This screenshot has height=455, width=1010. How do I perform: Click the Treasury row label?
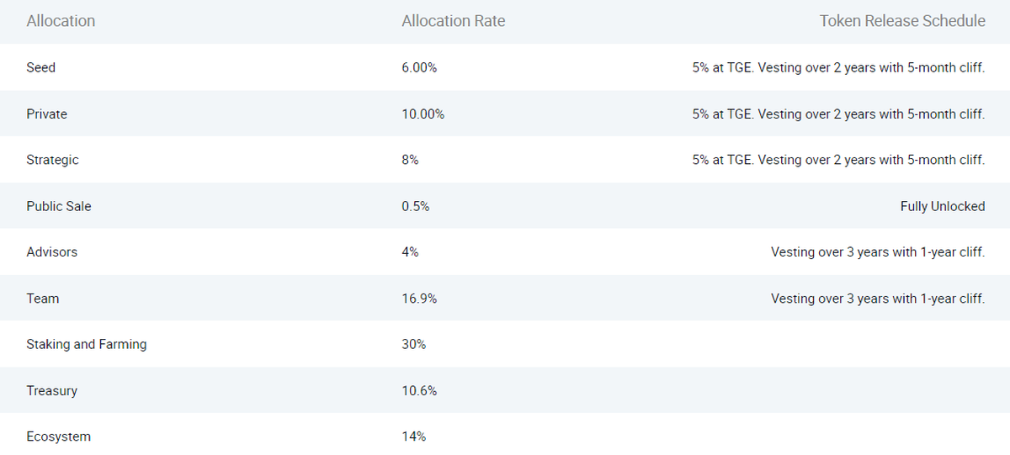(x=52, y=391)
